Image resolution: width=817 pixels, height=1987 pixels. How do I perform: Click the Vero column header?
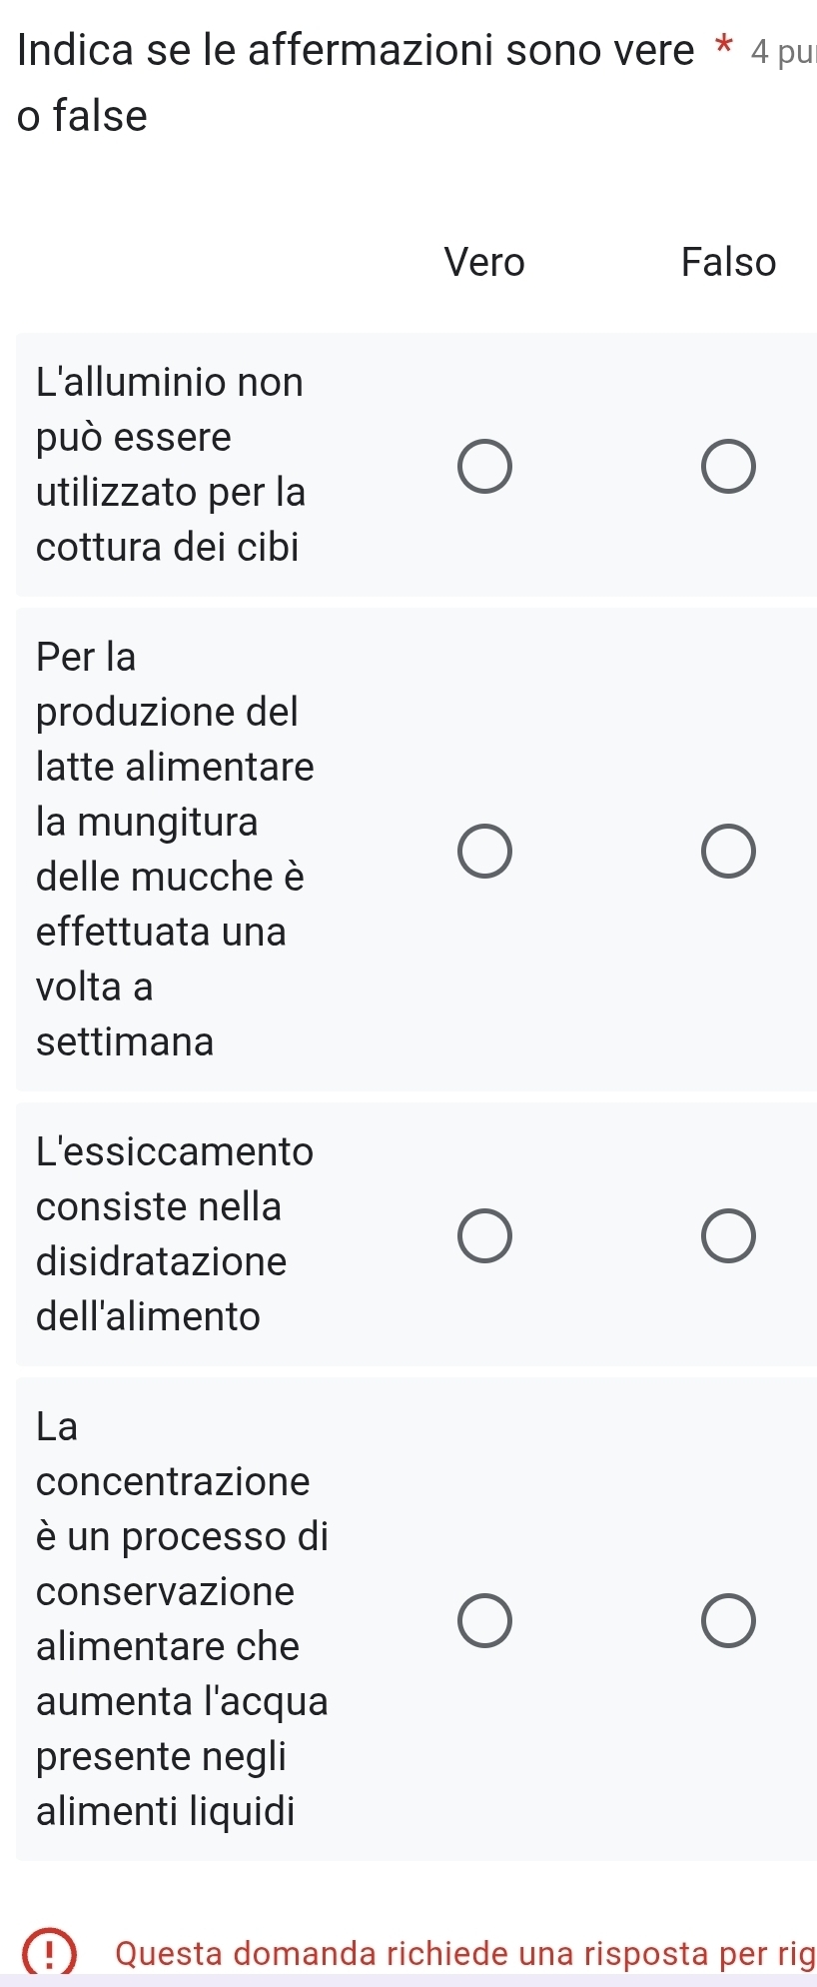tap(484, 262)
